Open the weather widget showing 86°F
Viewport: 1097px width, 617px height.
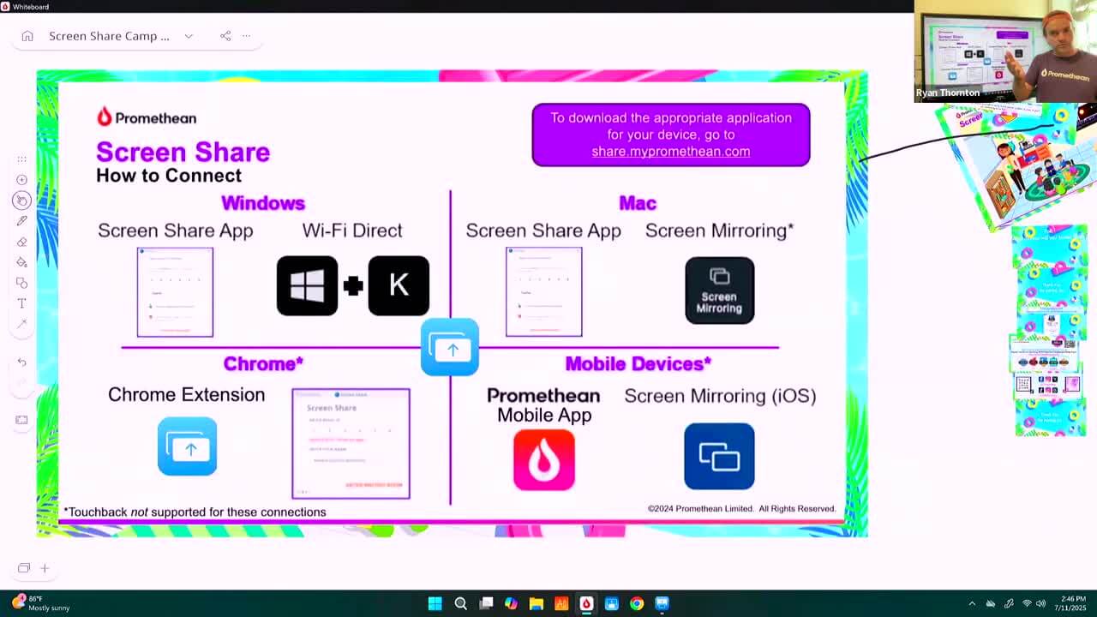[39, 603]
